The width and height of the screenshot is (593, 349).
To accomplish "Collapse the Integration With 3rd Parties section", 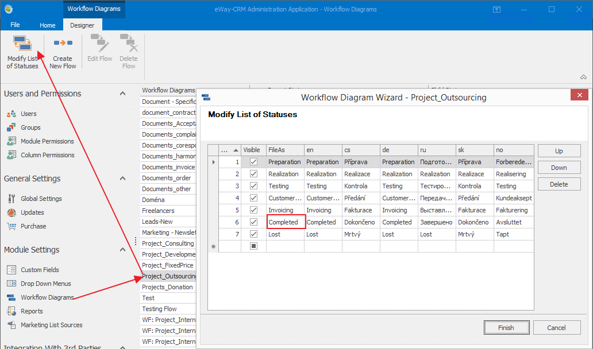I will click(x=122, y=347).
